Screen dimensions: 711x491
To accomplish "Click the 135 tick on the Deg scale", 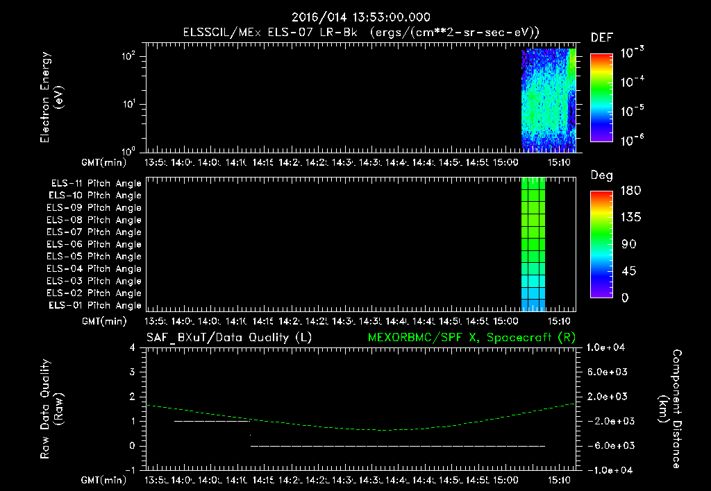I will tap(630, 218).
